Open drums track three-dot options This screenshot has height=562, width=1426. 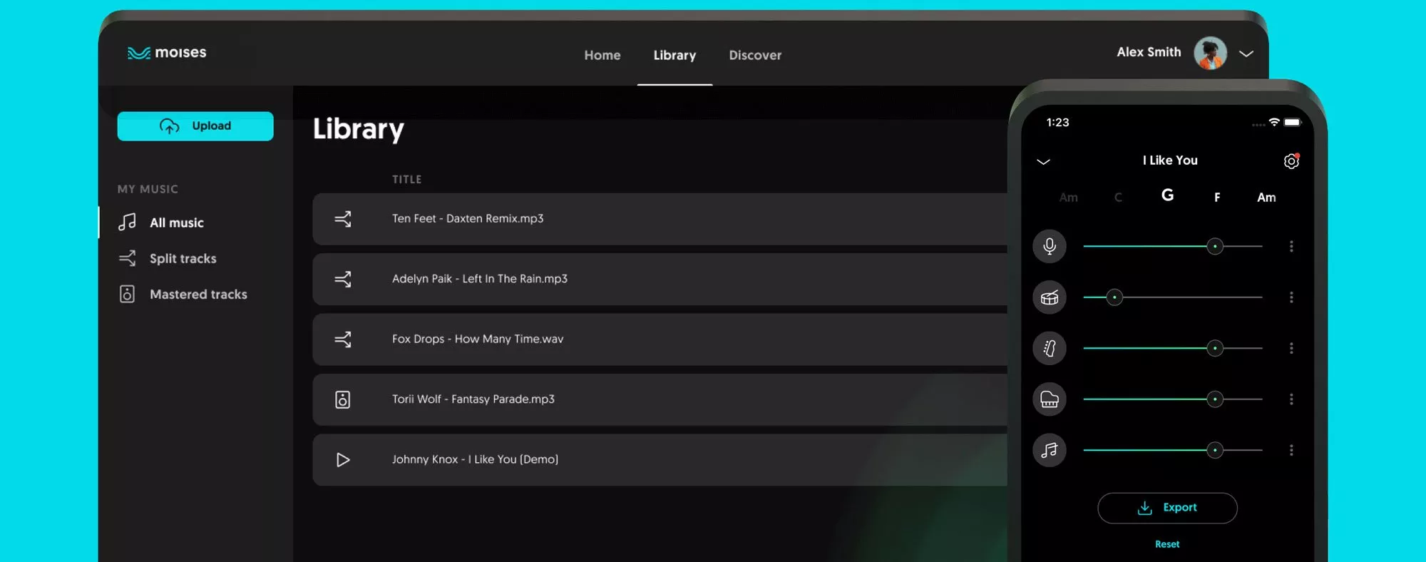(x=1291, y=297)
